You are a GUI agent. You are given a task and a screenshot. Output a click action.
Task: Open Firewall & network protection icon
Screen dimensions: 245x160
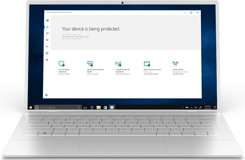coord(119,63)
